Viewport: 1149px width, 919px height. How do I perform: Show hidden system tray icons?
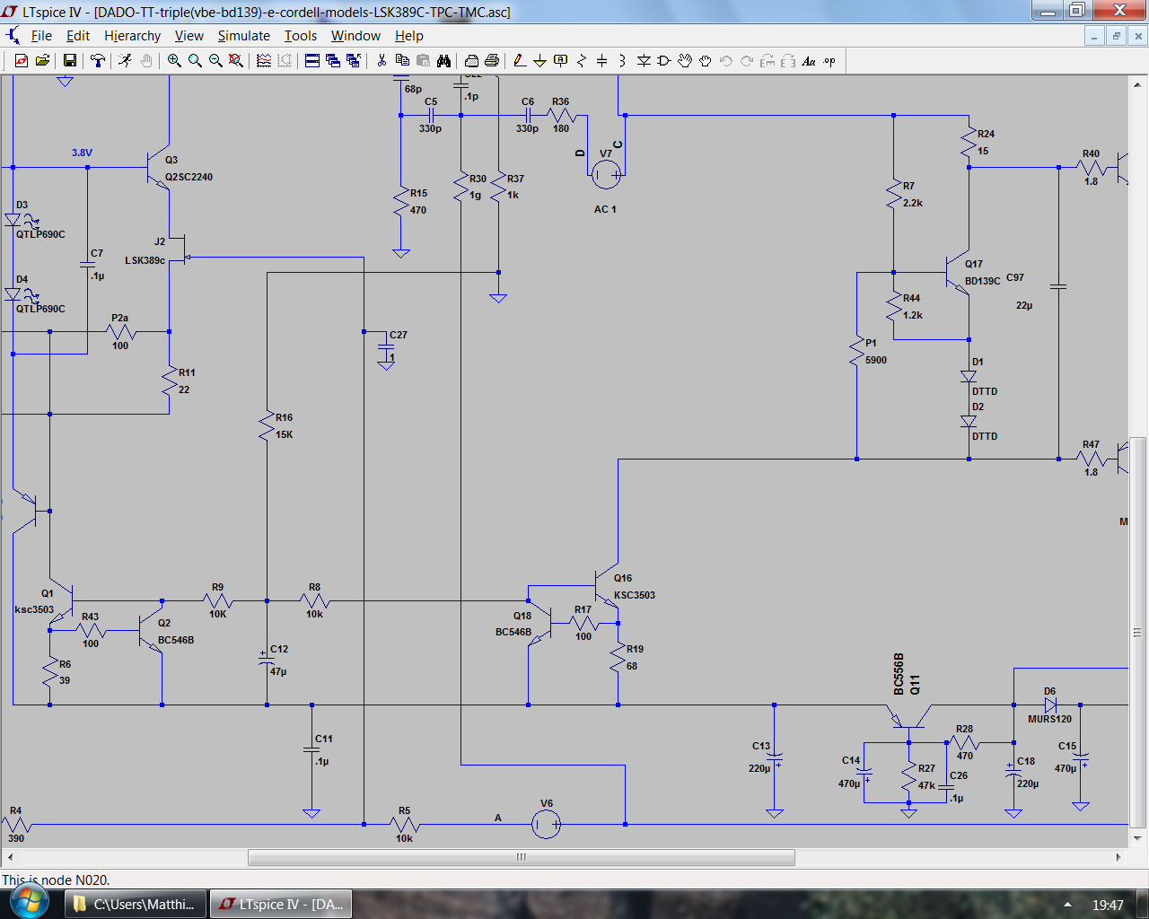point(1067,905)
